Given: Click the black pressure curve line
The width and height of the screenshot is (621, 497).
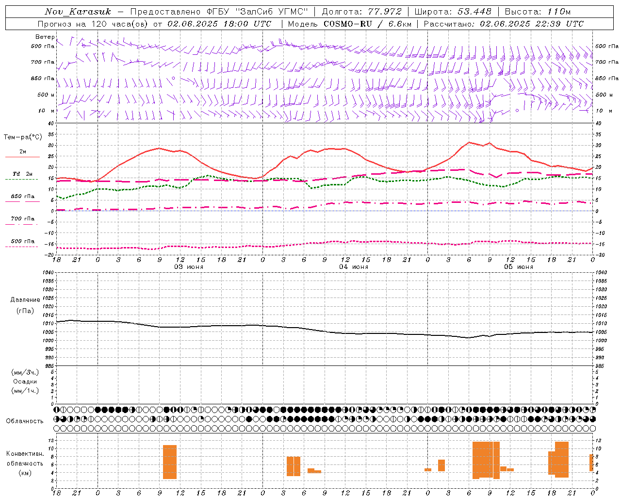Looking at the screenshot, I should (x=325, y=331).
